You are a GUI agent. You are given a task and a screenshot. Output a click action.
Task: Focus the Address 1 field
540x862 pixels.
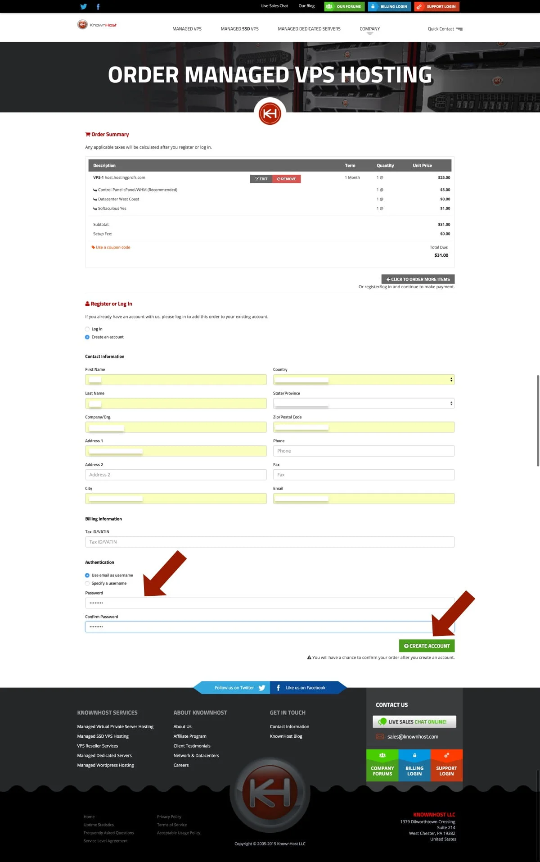pyautogui.click(x=176, y=451)
